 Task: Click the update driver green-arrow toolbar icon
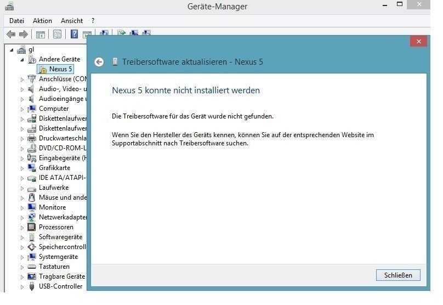[122, 33]
